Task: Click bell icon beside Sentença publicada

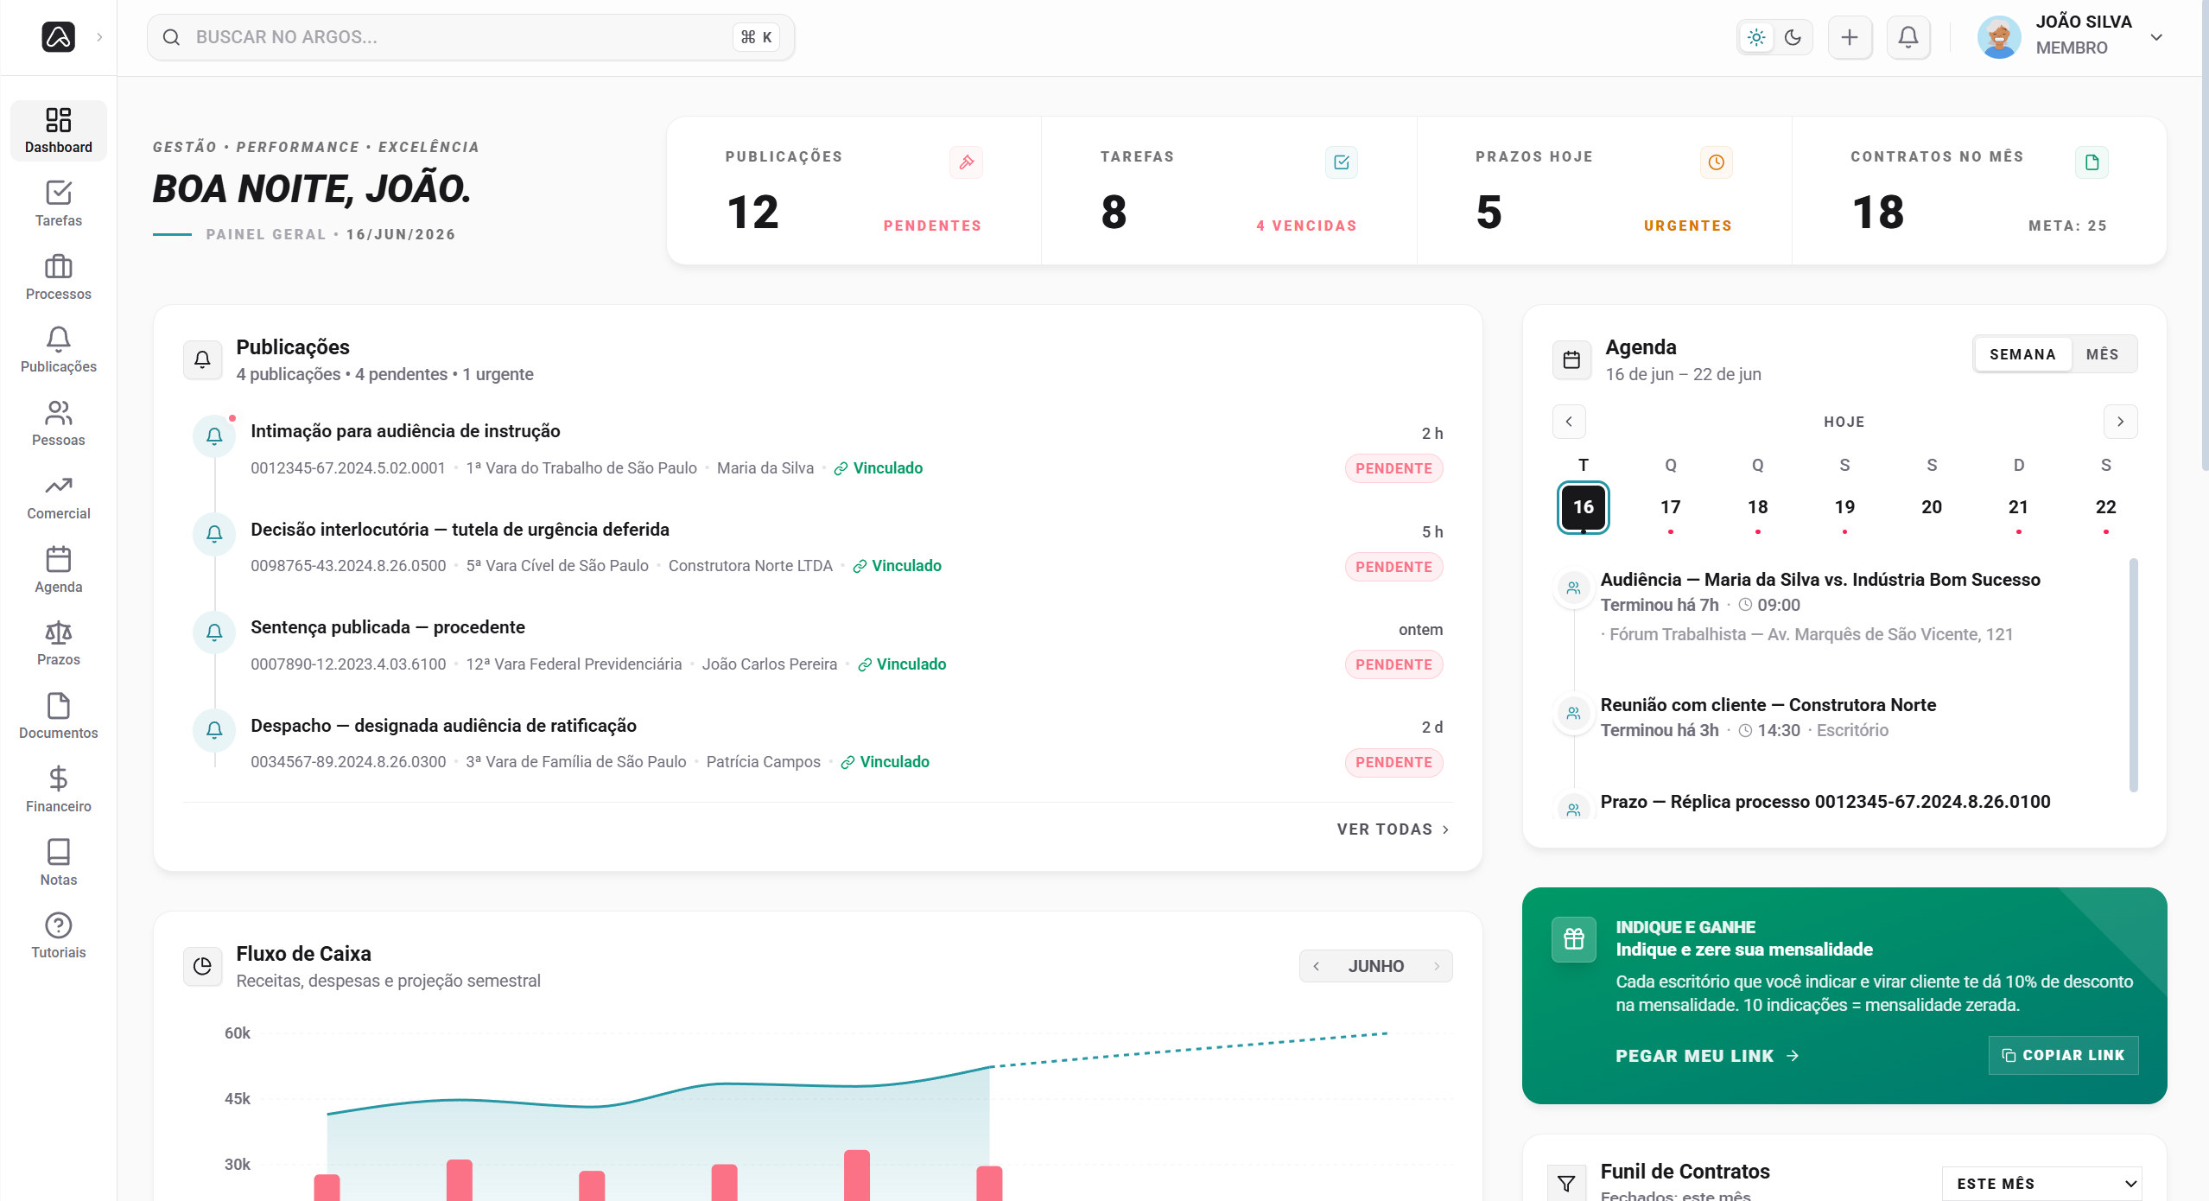Action: coord(215,632)
